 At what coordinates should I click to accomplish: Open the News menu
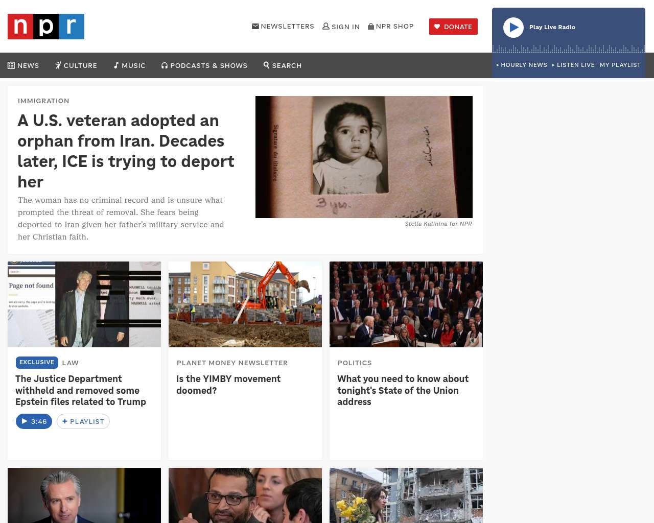coord(24,65)
